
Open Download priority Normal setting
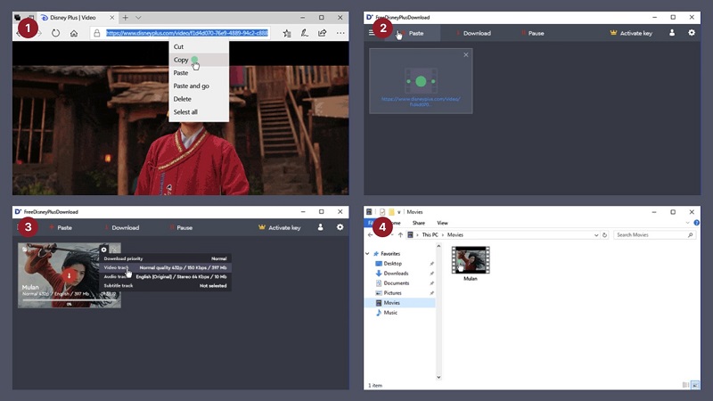(x=165, y=258)
